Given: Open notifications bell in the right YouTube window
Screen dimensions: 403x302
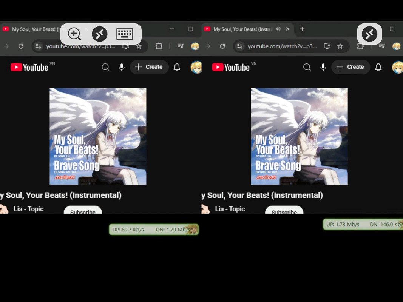Looking at the screenshot, I should pyautogui.click(x=378, y=67).
